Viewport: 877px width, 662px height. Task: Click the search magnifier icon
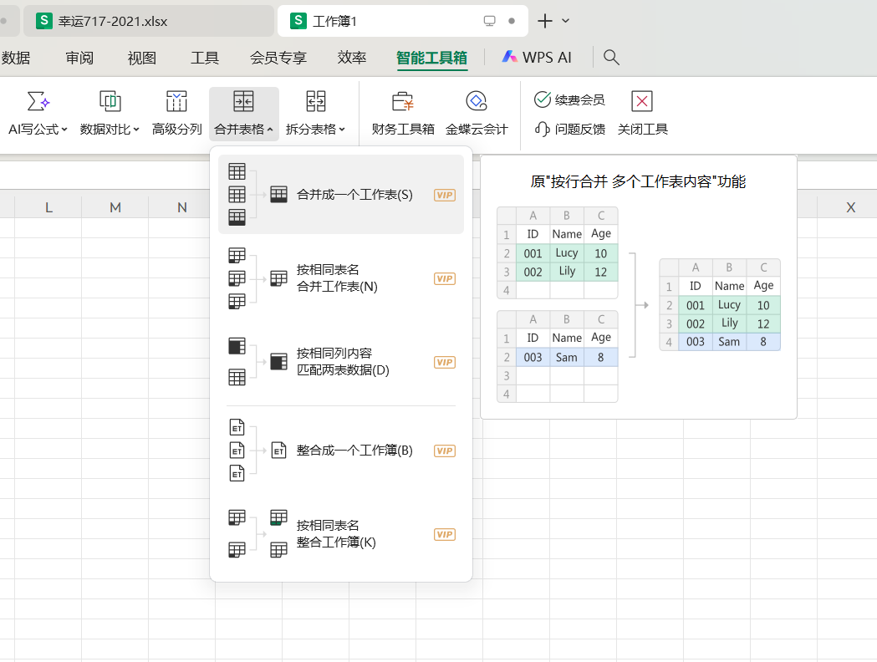coord(611,57)
